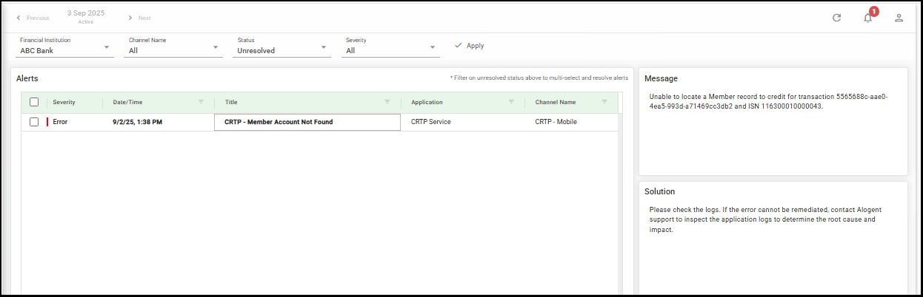
Task: Click the refresh icon in top bar
Action: tap(836, 18)
